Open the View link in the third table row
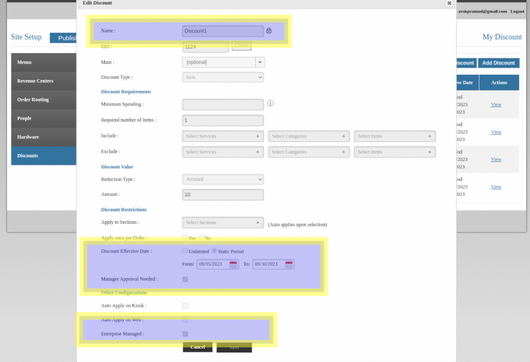This screenshot has width=530, height=362. [496, 159]
